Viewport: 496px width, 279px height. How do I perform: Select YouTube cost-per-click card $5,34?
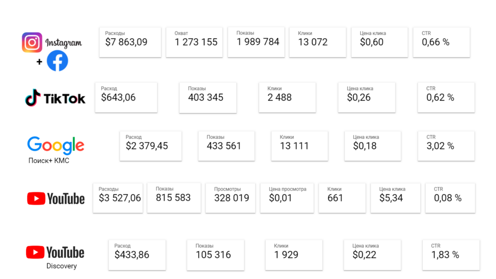(x=395, y=198)
